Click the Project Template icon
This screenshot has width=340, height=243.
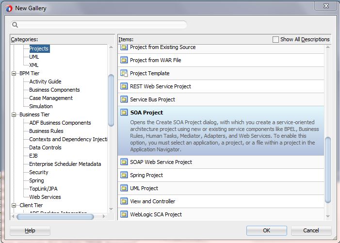124,73
